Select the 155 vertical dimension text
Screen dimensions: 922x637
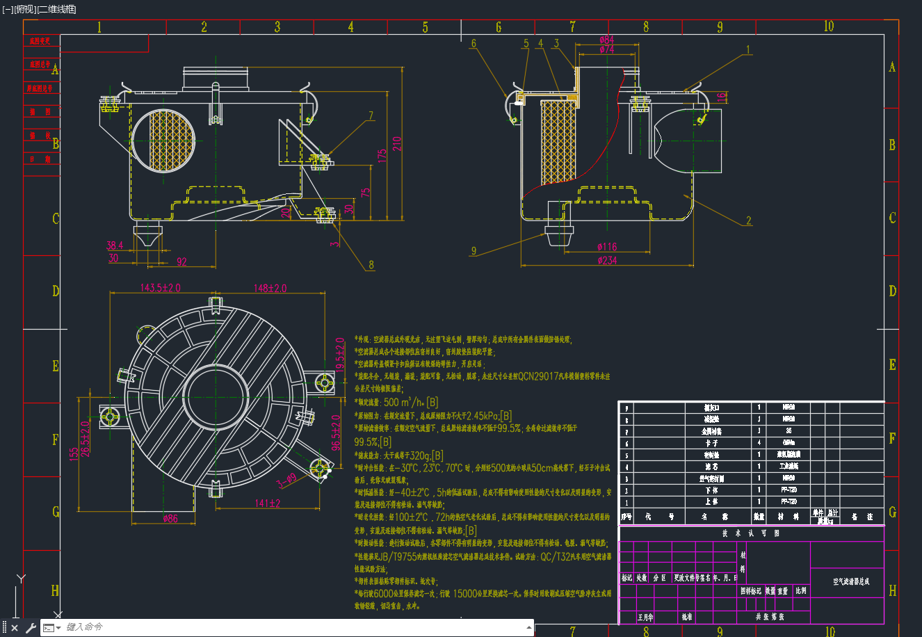tap(74, 453)
